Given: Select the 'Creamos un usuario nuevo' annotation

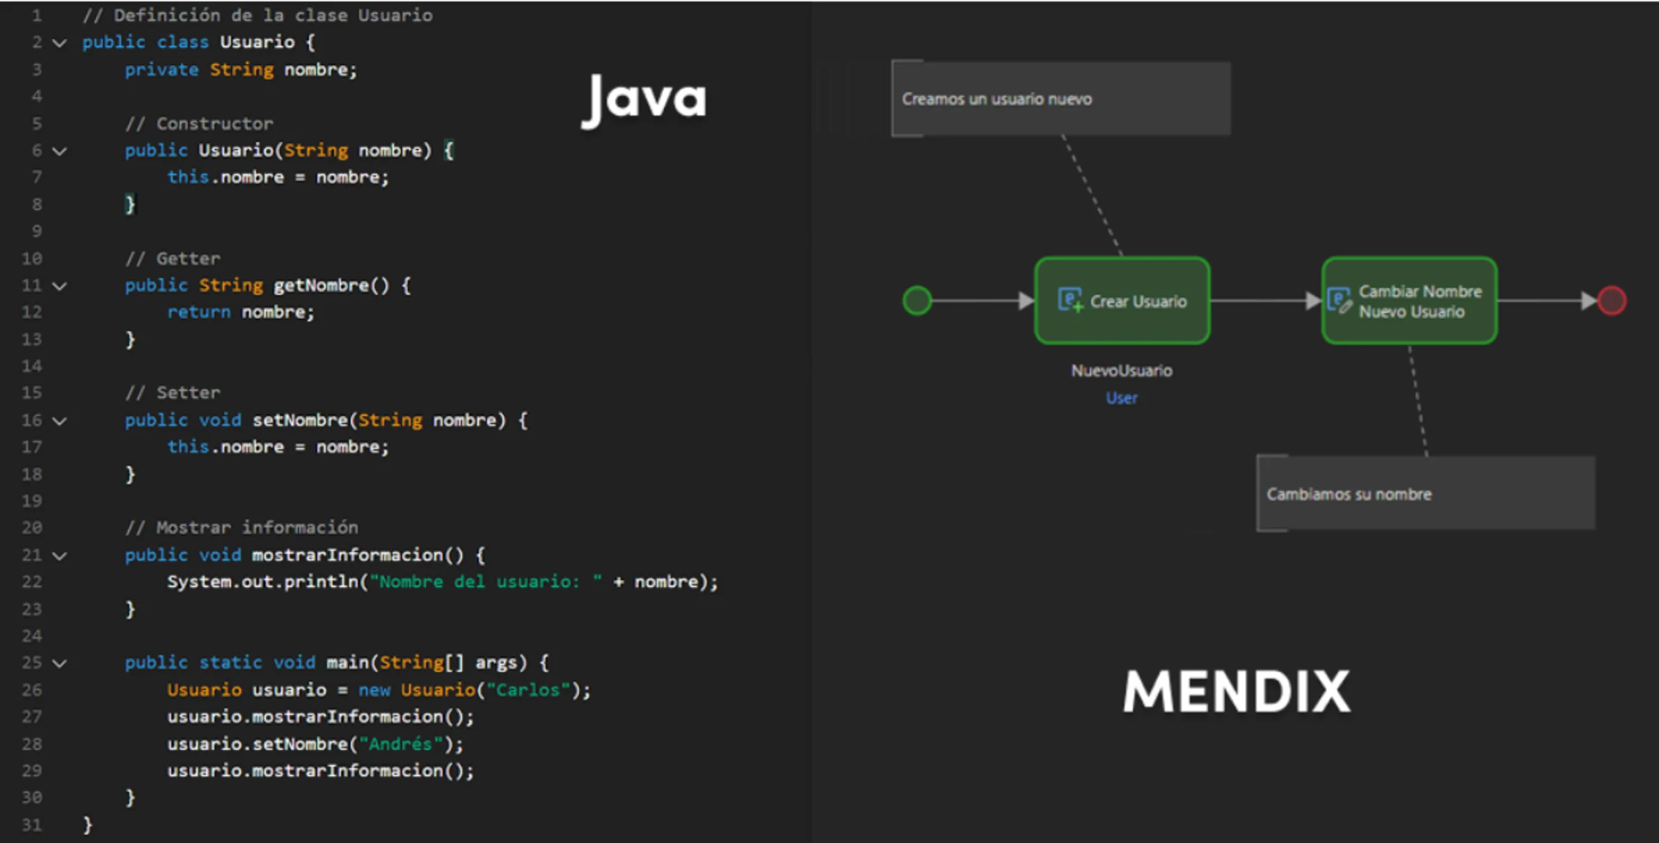Looking at the screenshot, I should tap(1061, 99).
